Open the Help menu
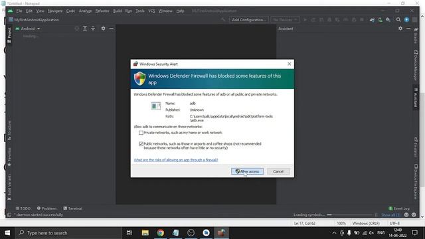This screenshot has height=239, width=425. (180, 11)
